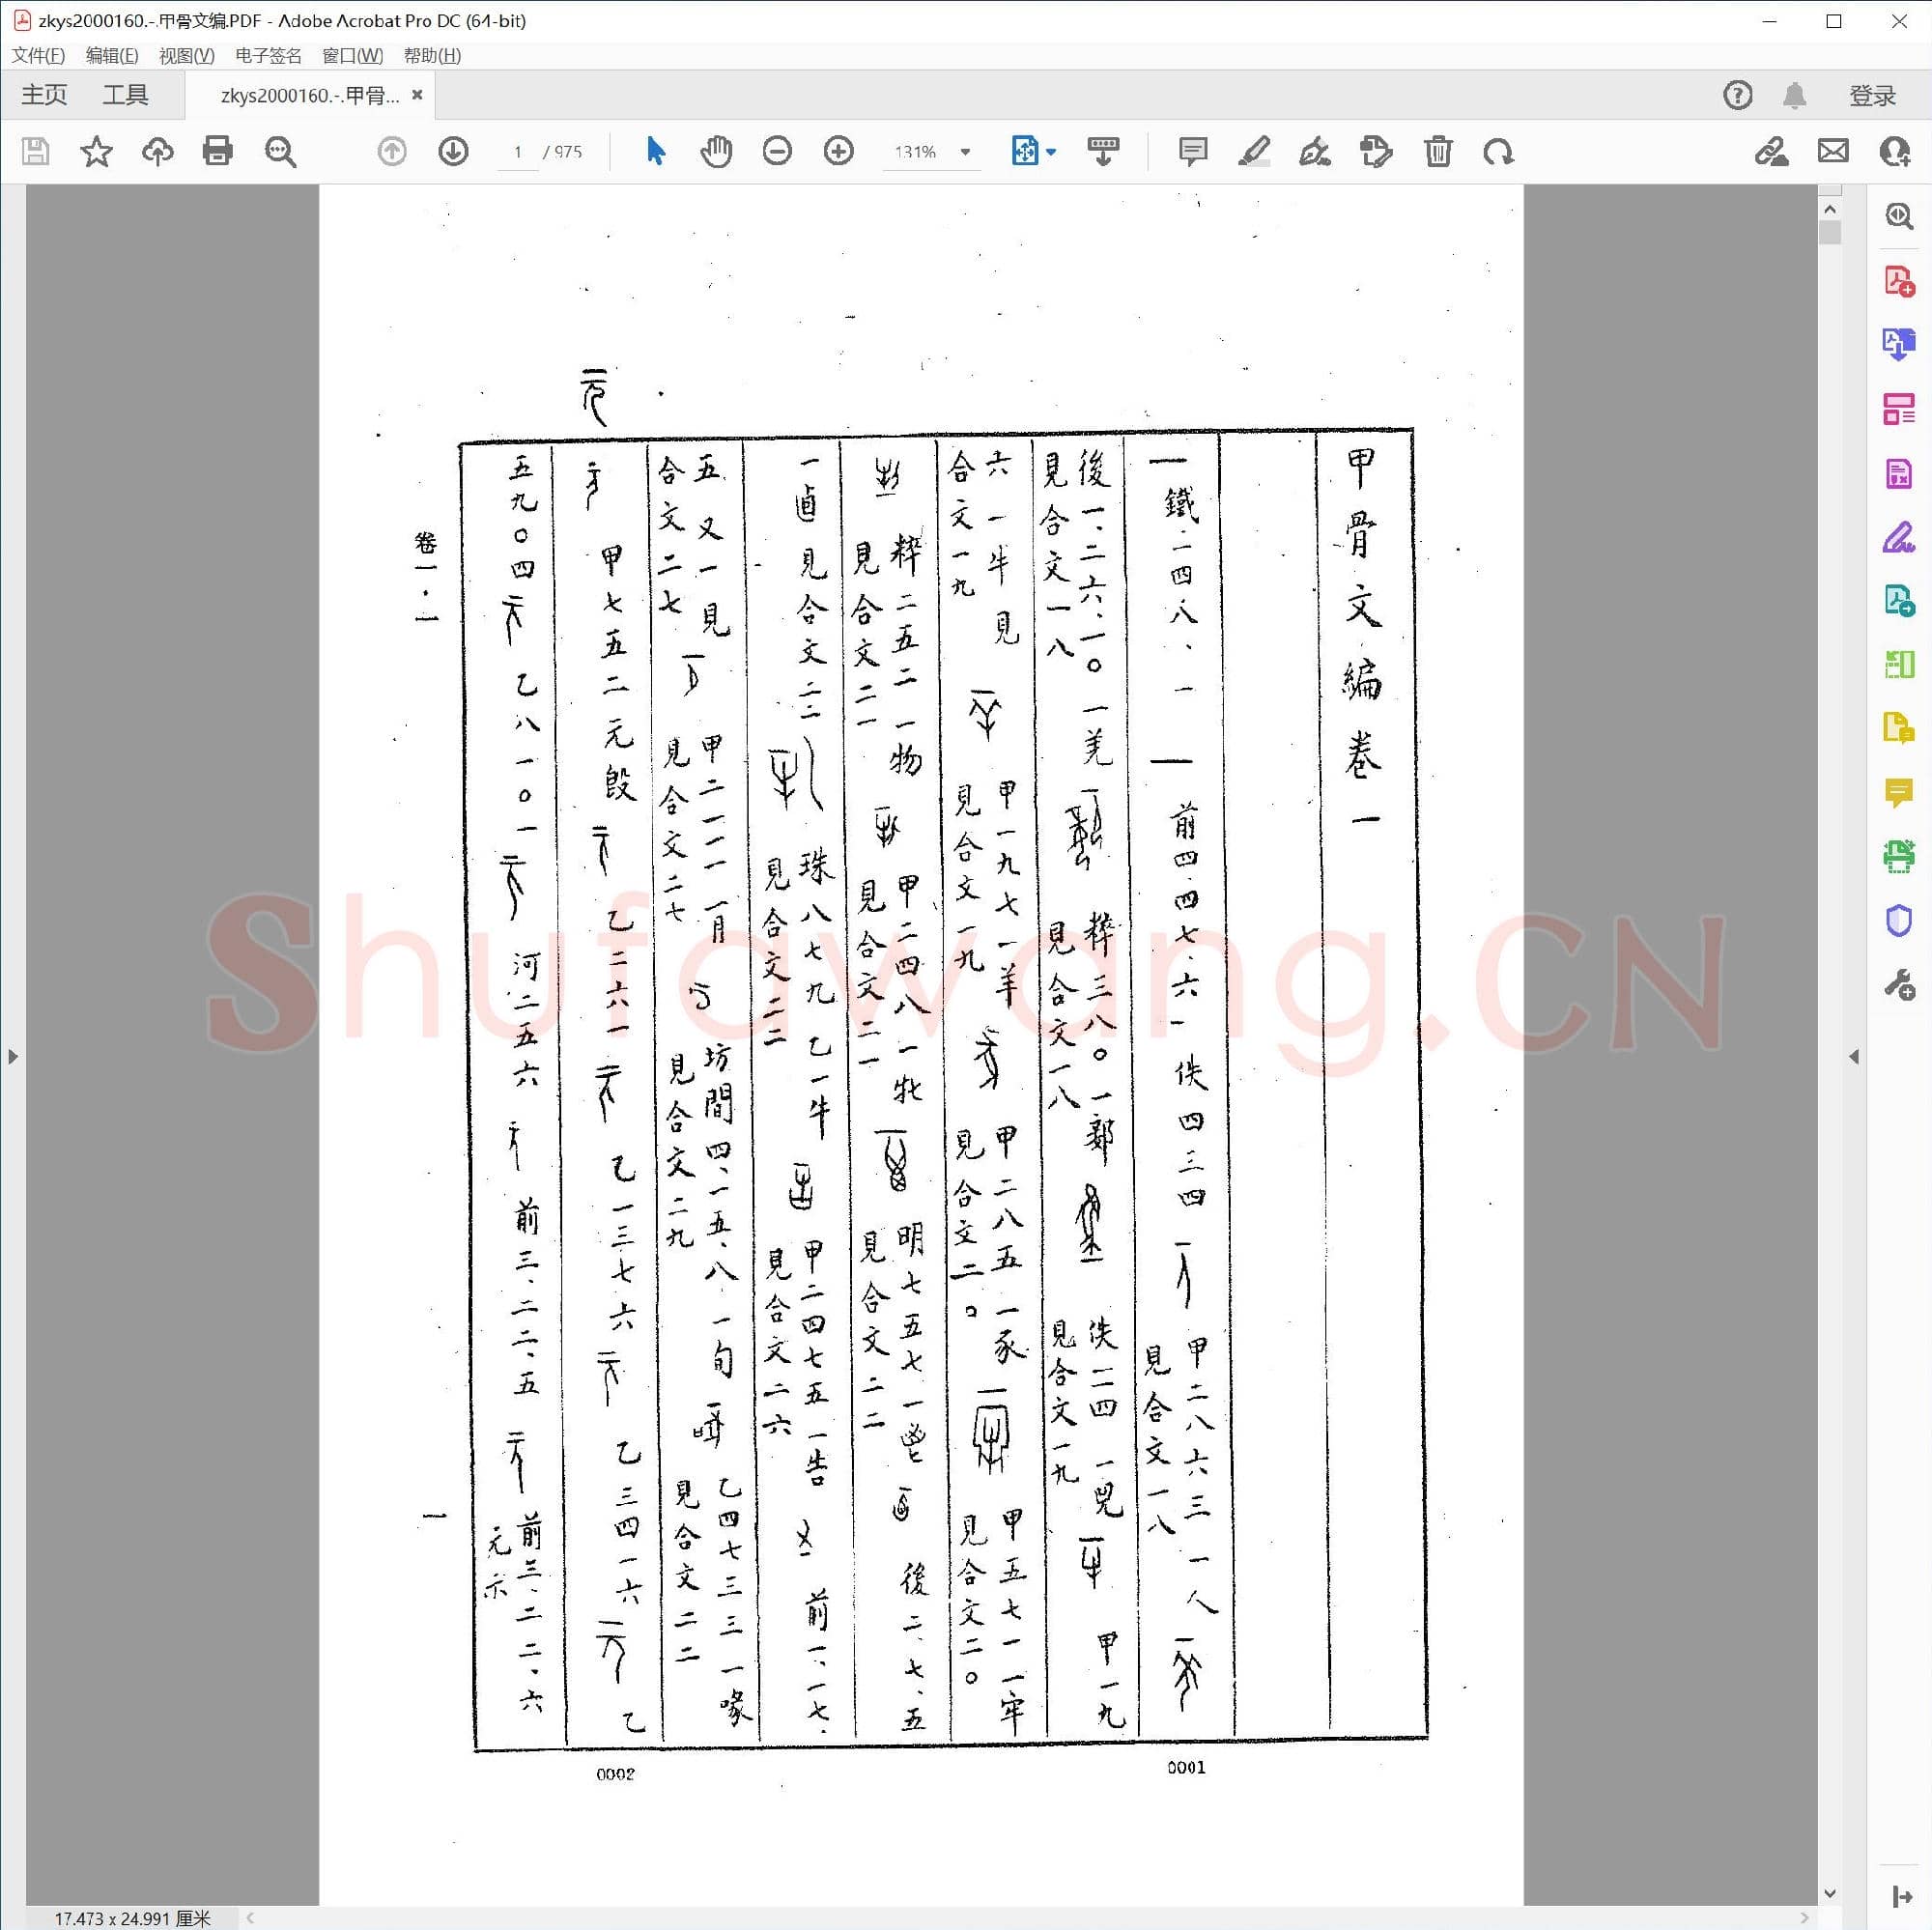1932x1930 pixels.
Task: Click the 0002 label under the page
Action: [x=615, y=1774]
